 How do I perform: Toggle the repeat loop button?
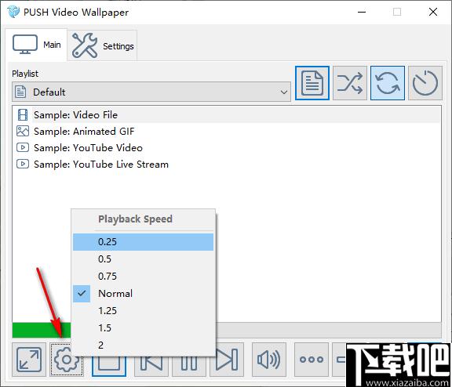(x=388, y=83)
